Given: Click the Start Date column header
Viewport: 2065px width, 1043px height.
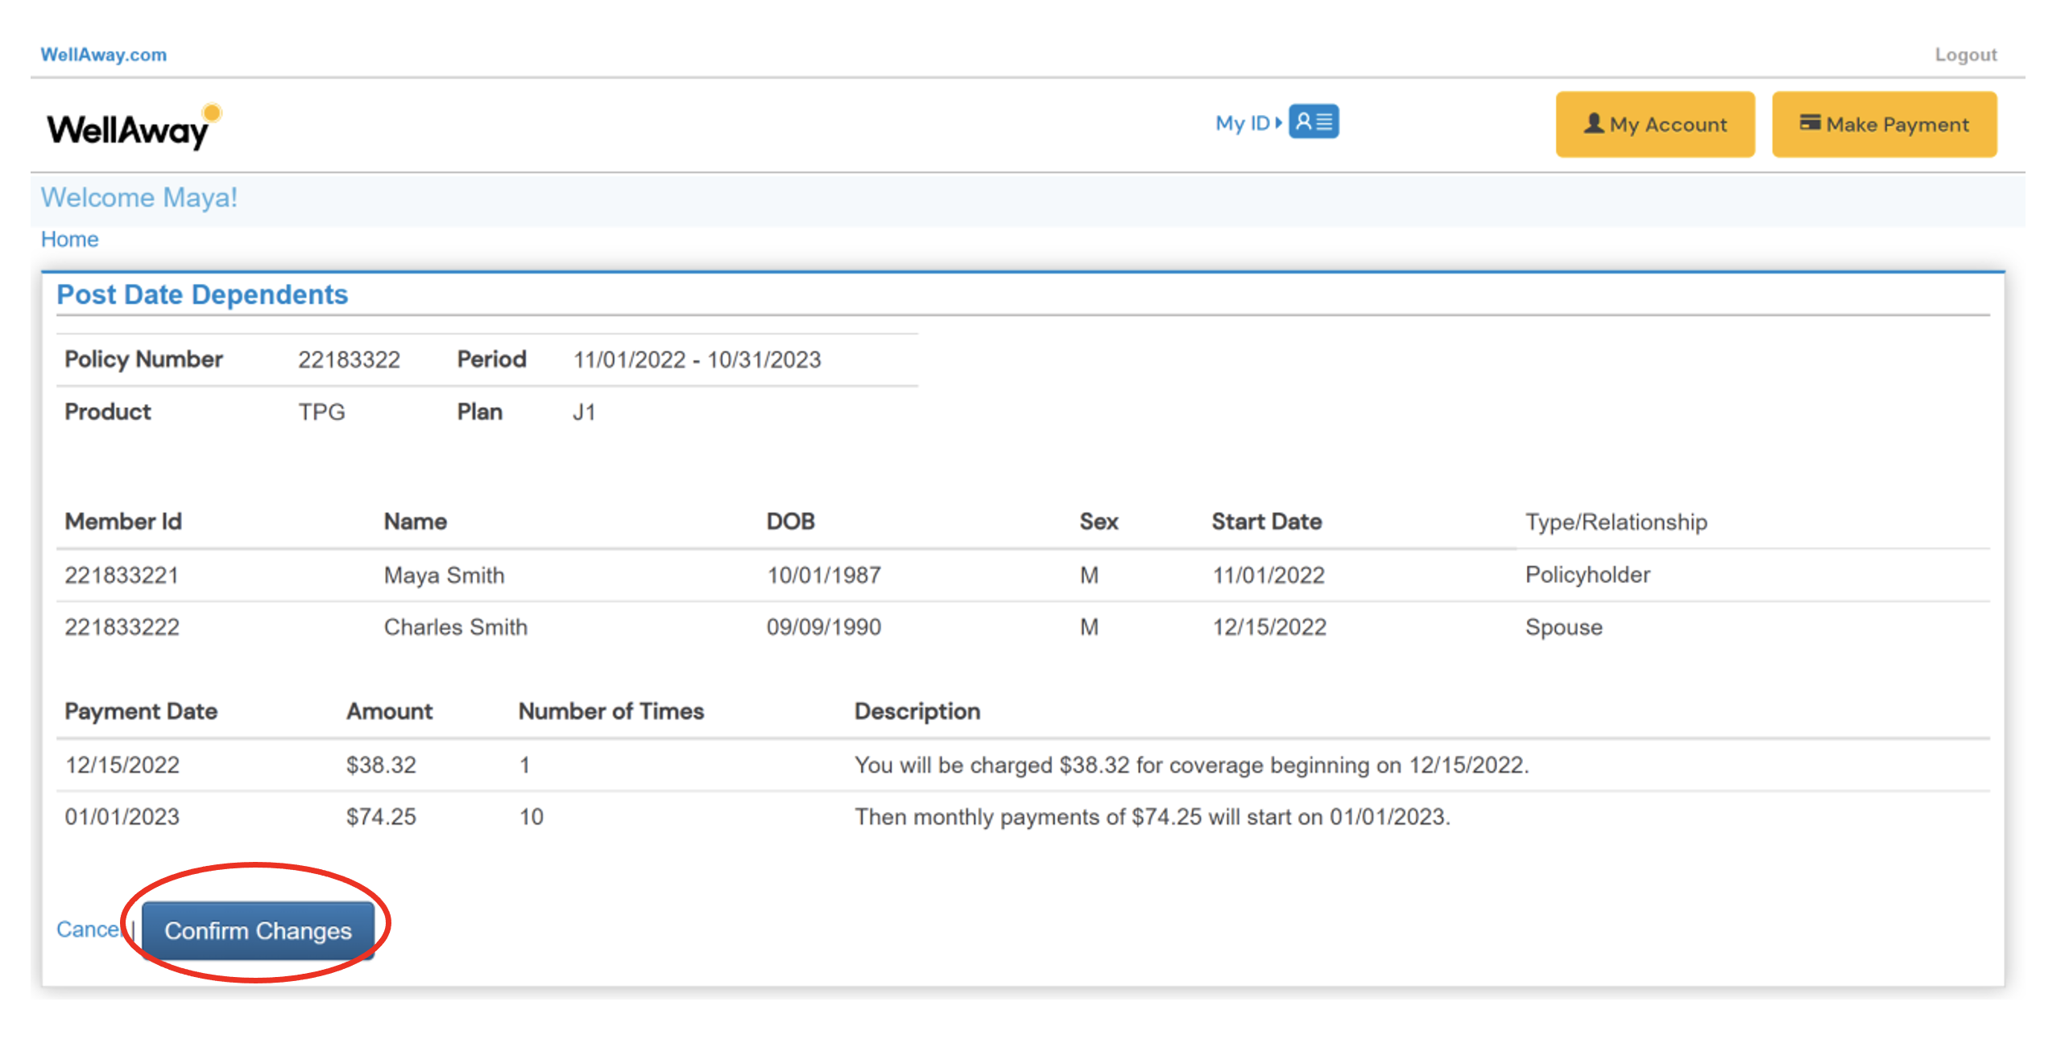Looking at the screenshot, I should pos(1266,521).
